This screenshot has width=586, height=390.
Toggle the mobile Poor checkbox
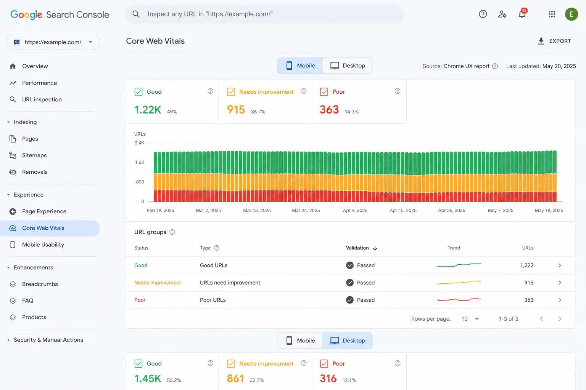click(324, 92)
